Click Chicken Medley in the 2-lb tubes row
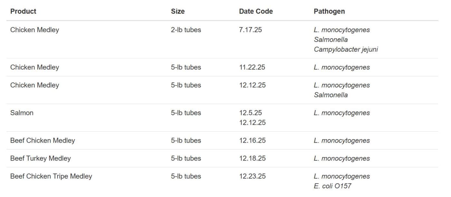451x197 pixels. [x=35, y=30]
